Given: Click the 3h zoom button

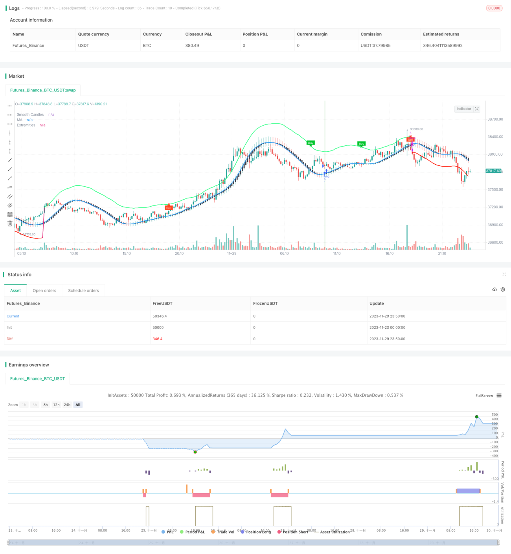Looking at the screenshot, I should tap(35, 405).
